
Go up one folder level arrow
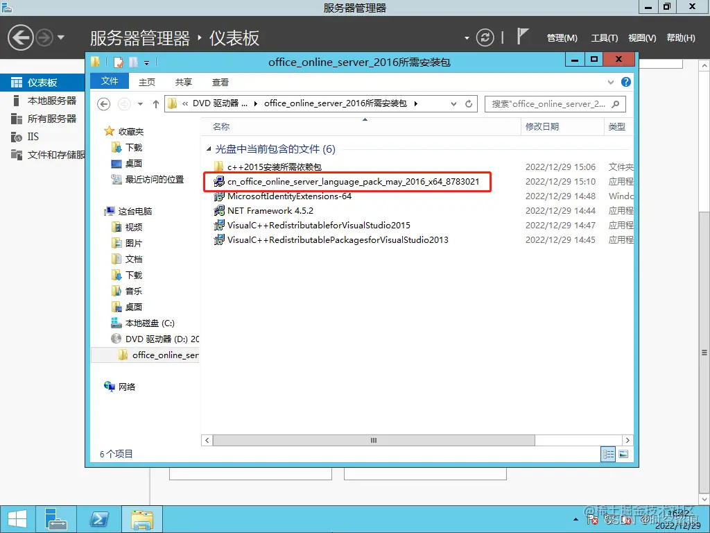pyautogui.click(x=156, y=104)
